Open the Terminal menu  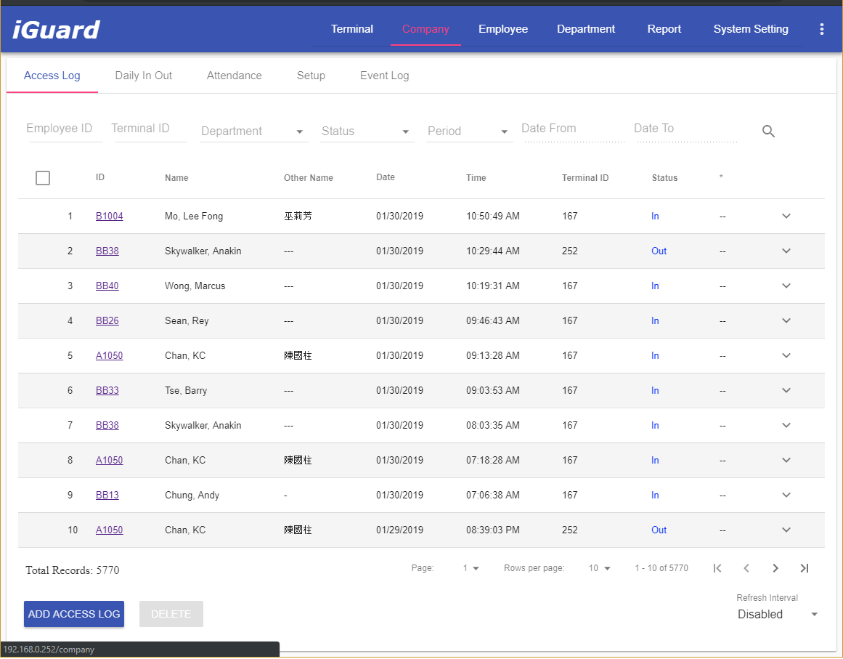(352, 29)
